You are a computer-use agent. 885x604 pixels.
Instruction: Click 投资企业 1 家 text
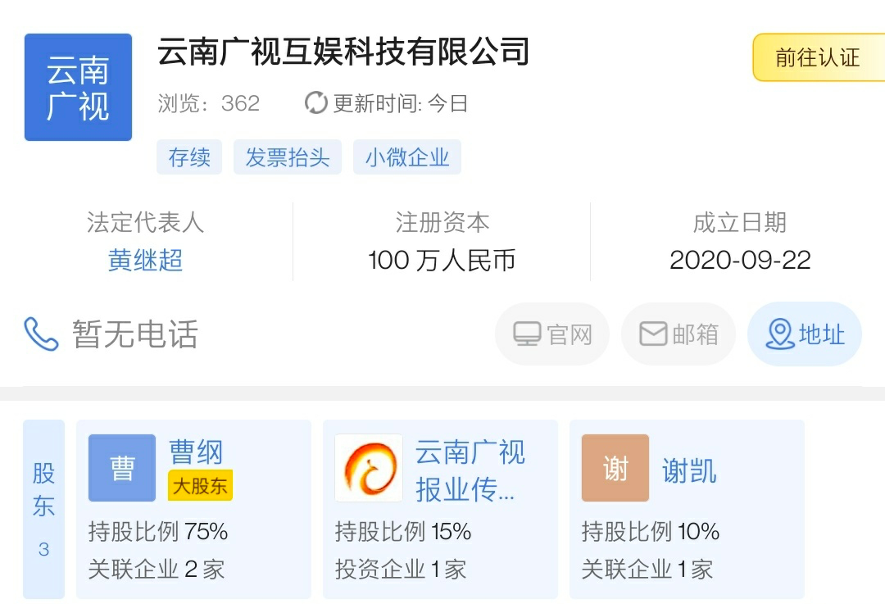pyautogui.click(x=401, y=569)
